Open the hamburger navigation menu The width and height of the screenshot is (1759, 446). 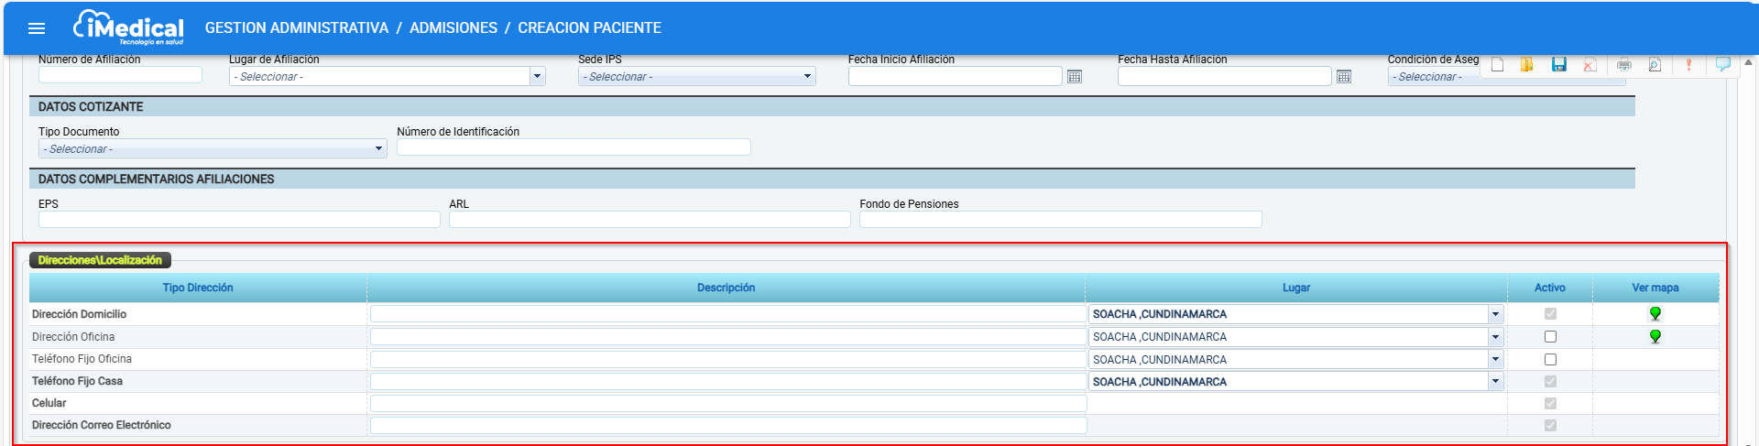[x=37, y=28]
